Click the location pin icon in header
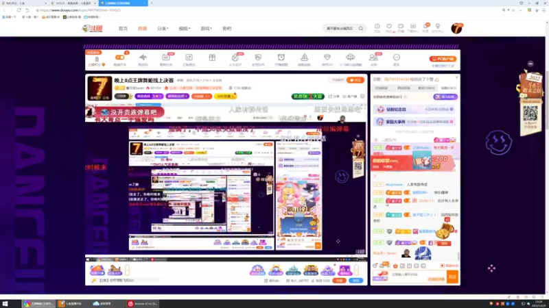The height and width of the screenshot is (308, 549). coord(438,27)
